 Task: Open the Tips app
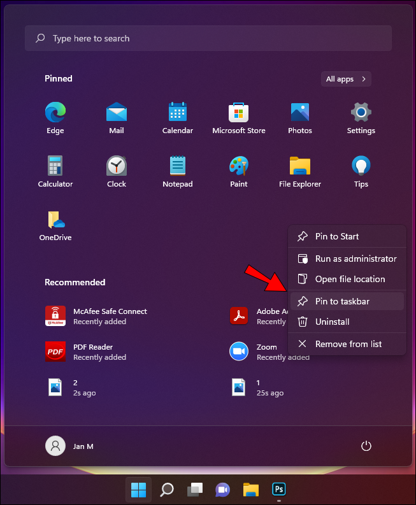(361, 171)
